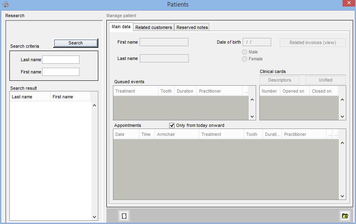Click the scroll-shaped icon button at bottom
Screen dimensions: 356x224
[124, 215]
